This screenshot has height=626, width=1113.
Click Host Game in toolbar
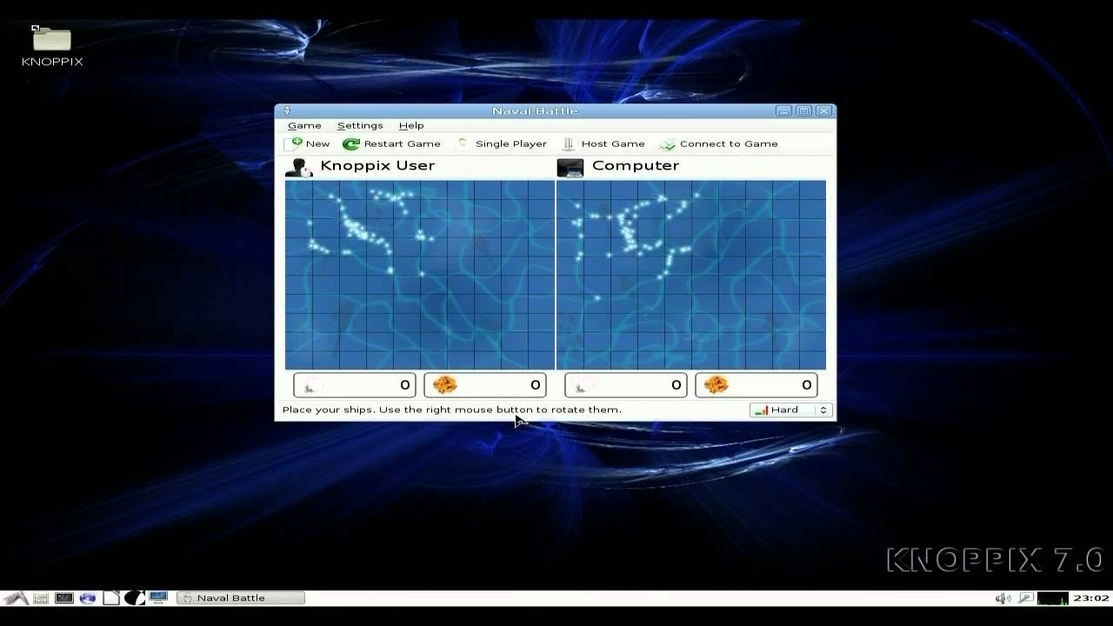[603, 143]
